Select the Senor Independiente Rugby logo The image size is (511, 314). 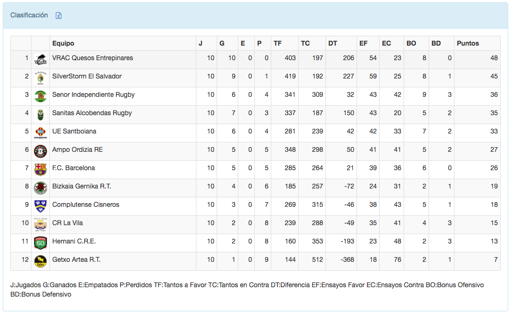tap(41, 96)
